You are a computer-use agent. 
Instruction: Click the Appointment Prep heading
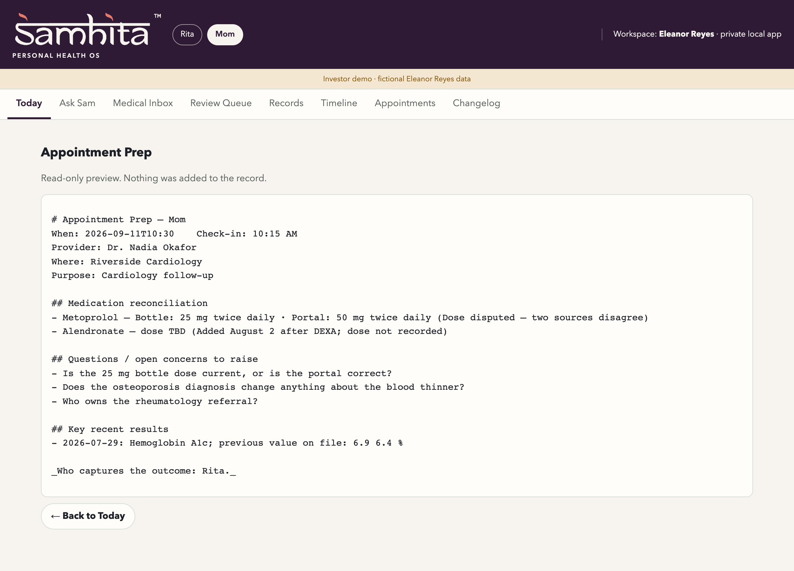[x=96, y=152]
